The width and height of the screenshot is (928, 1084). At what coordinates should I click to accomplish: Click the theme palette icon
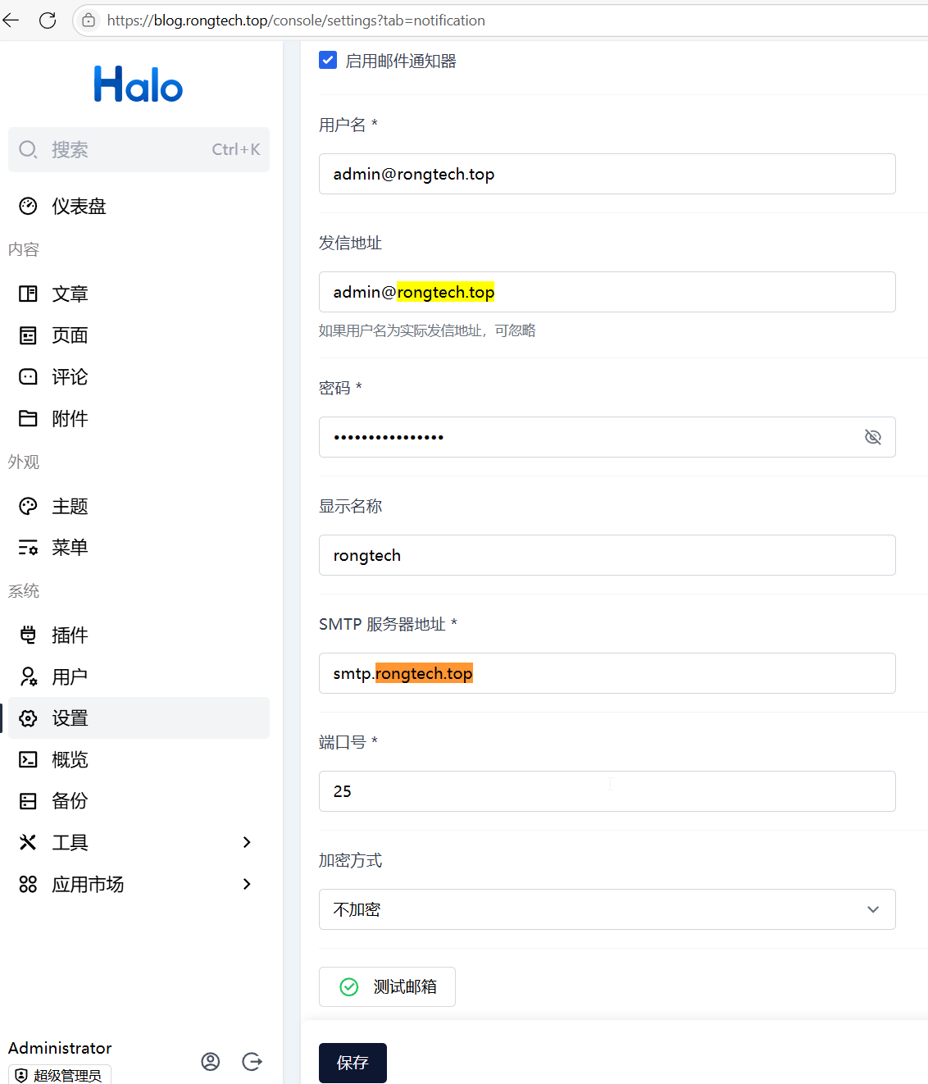[28, 506]
